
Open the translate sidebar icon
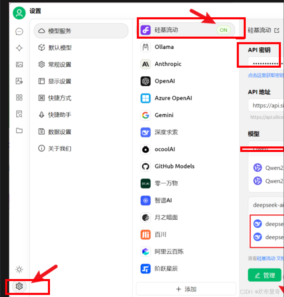pos(19,81)
